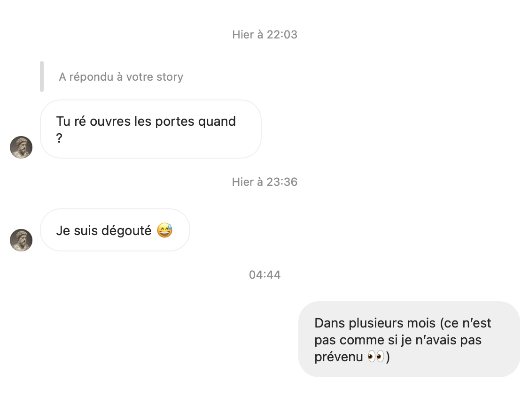Select the "Tu ré ouvres les portes quand" bubble
This screenshot has height=396, width=529.
coord(150,129)
